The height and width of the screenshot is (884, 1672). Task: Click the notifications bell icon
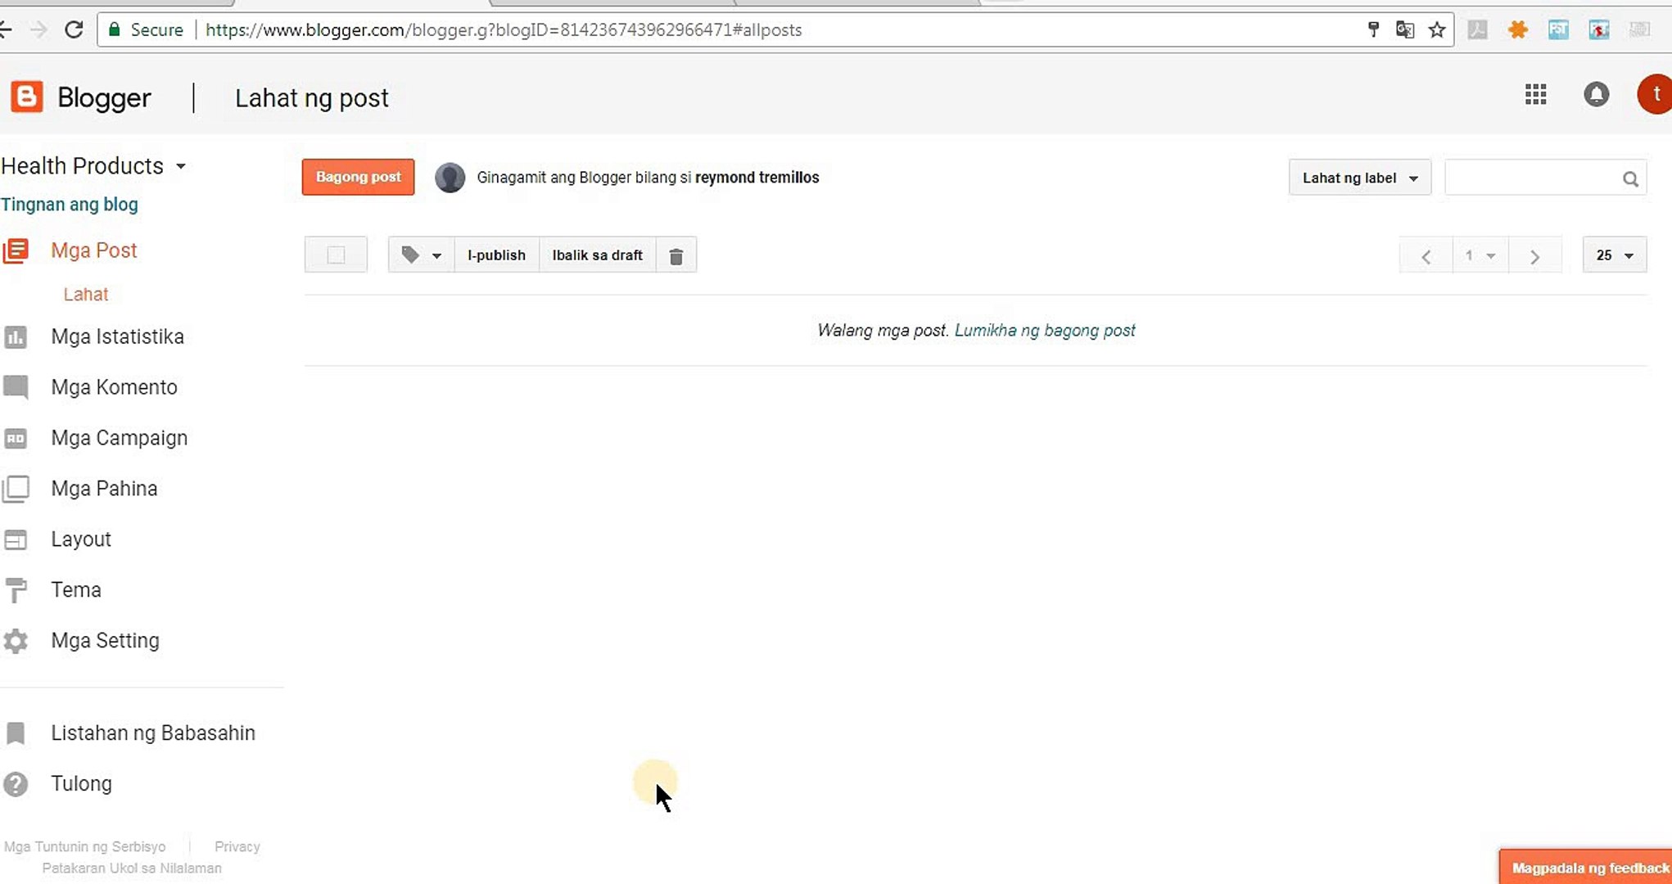pos(1596,95)
